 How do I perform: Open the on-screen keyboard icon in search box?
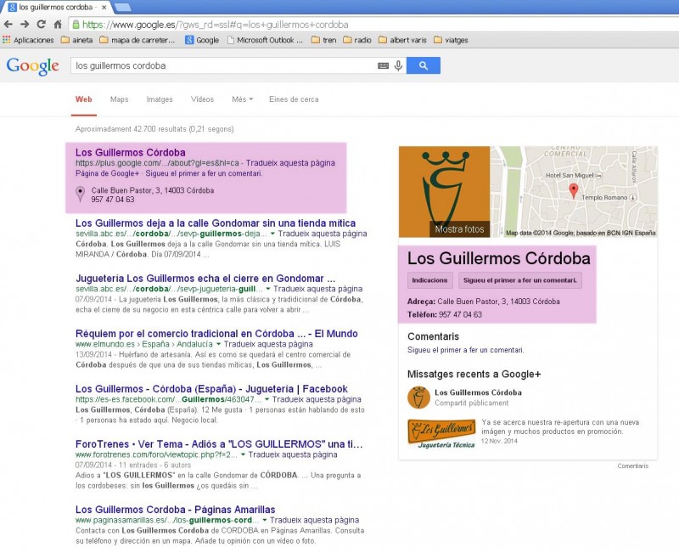384,66
